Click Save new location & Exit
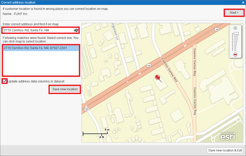This screenshot has height=156, width=246. tap(225, 150)
